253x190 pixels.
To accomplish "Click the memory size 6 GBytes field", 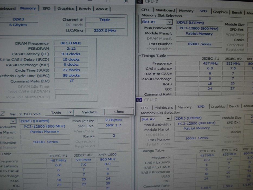I will pyautogui.click(x=18, y=25).
